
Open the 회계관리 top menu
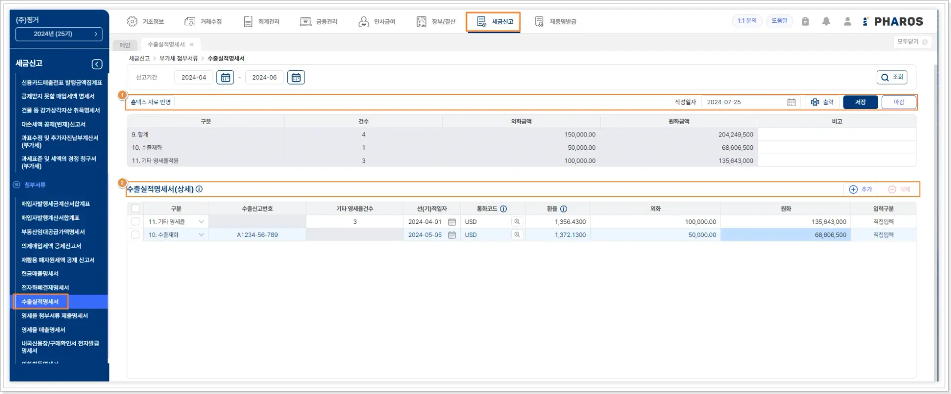[x=262, y=22]
